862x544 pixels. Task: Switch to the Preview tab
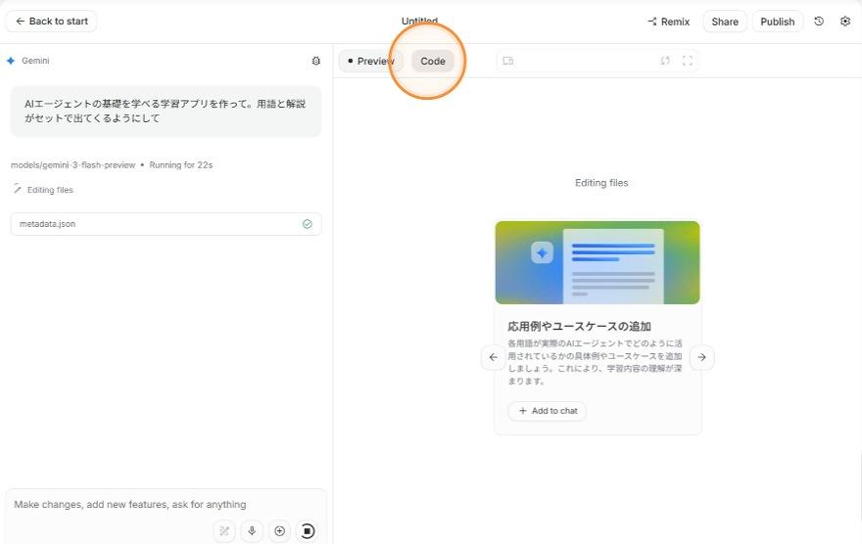click(x=370, y=61)
